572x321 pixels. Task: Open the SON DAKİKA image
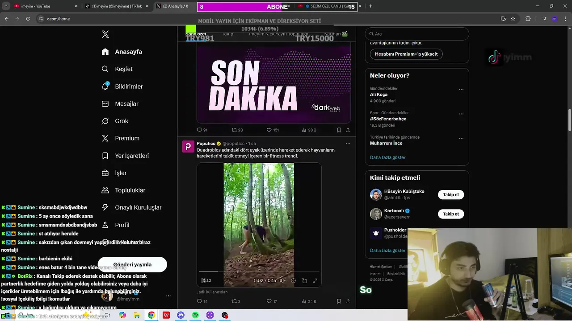(273, 82)
